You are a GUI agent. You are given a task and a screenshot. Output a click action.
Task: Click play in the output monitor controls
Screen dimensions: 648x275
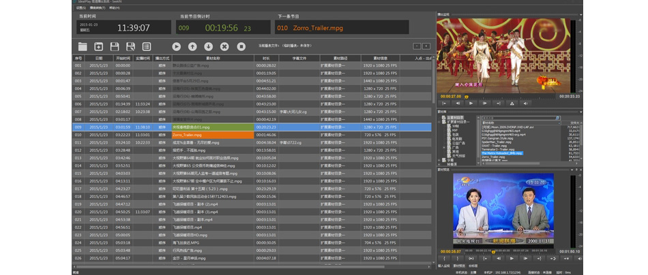[x=471, y=103]
